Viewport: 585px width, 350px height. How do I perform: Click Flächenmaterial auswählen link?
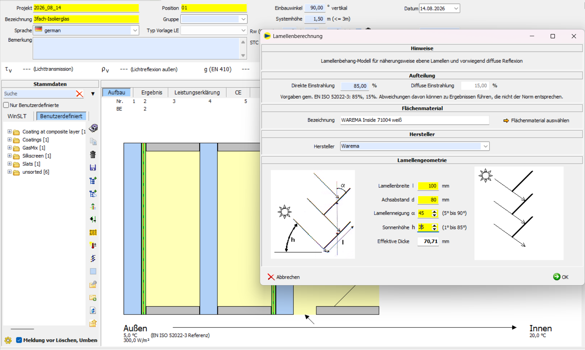(x=536, y=121)
